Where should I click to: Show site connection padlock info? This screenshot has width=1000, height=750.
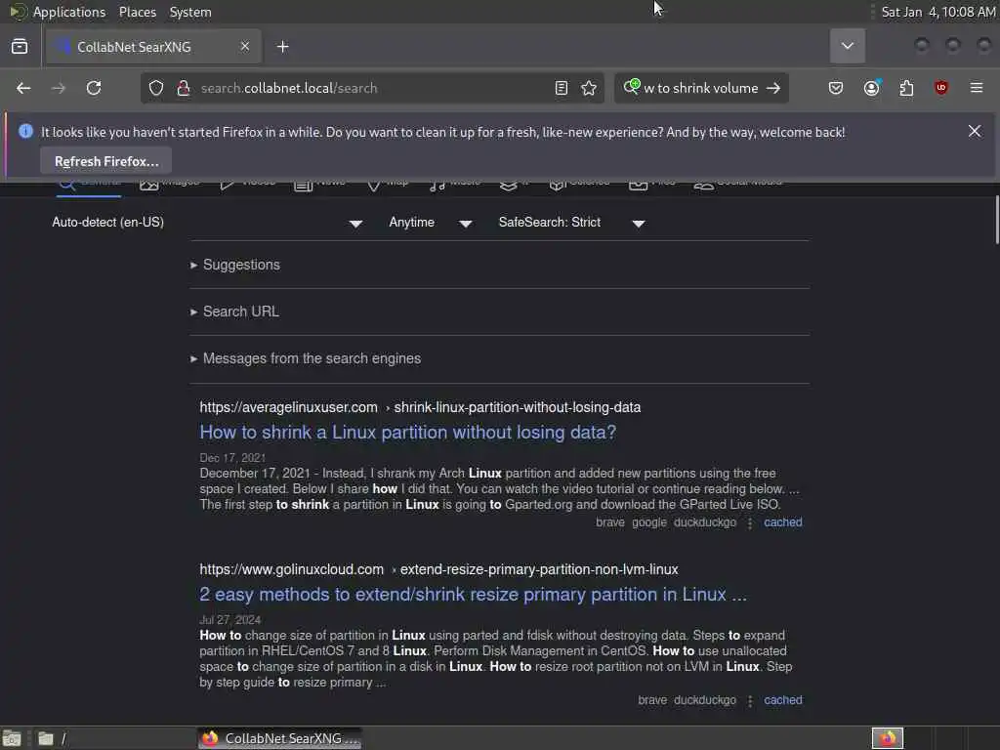pos(184,88)
